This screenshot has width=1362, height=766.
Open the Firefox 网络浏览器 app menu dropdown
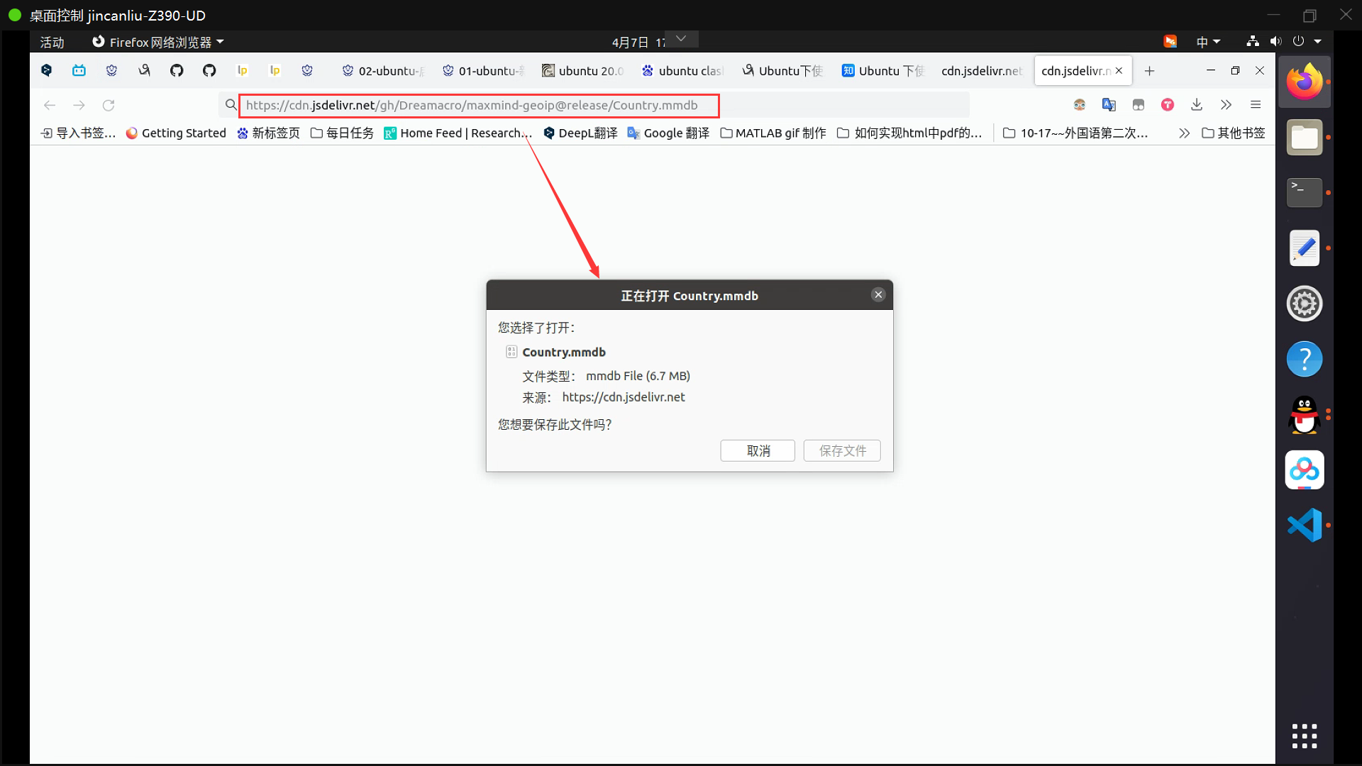[x=160, y=42]
